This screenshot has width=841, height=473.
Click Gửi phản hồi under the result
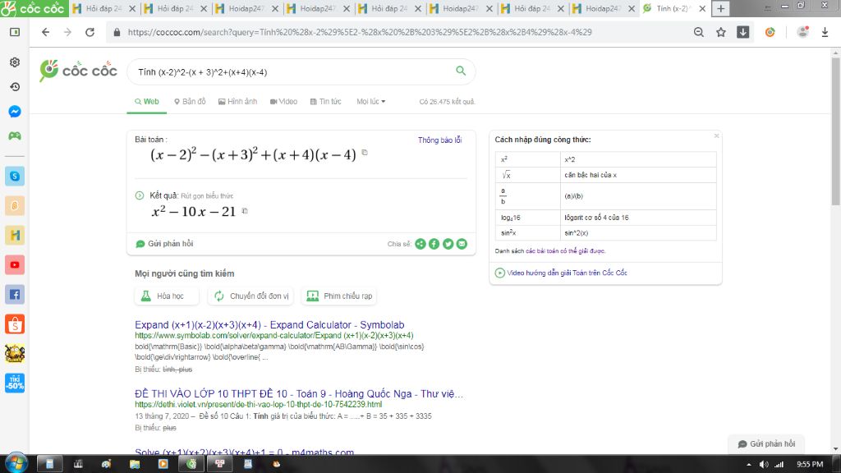point(164,243)
